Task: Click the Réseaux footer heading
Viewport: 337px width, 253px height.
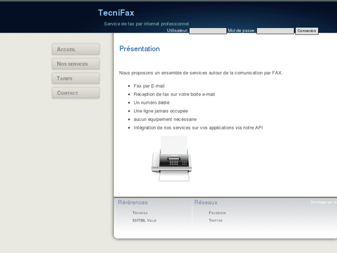Action: [206, 202]
